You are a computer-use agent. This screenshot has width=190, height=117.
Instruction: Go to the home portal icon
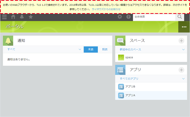[x=13, y=17]
